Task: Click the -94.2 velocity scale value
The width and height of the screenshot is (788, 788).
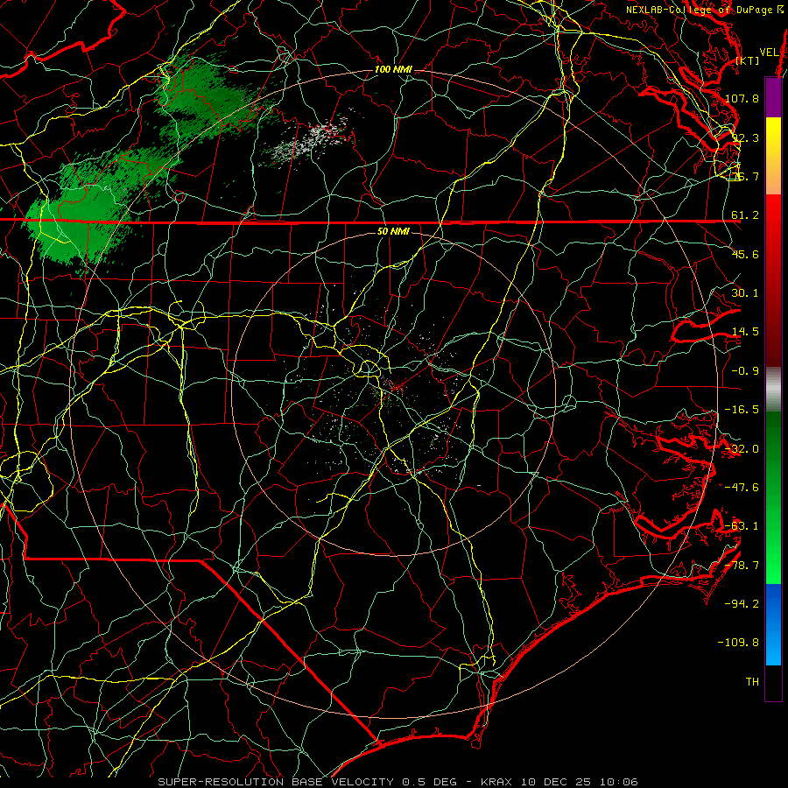Action: coord(742,603)
